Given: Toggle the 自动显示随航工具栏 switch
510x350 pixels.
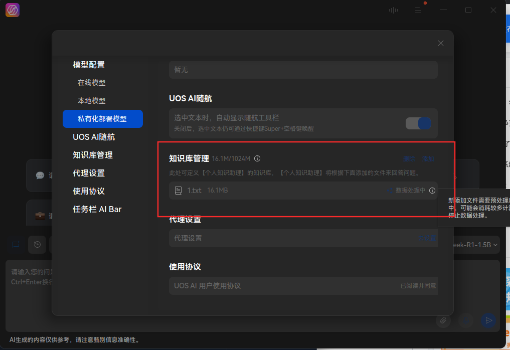Looking at the screenshot, I should (x=418, y=123).
